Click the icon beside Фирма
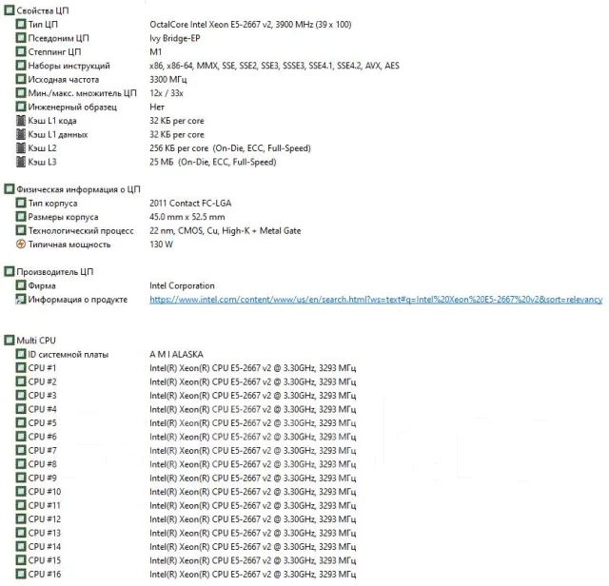Viewport: 609px width, 586px height. (21, 285)
